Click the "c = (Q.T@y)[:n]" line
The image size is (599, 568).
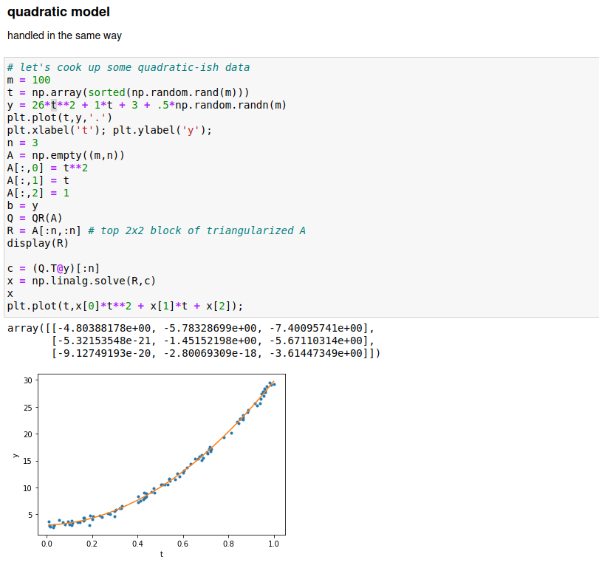coord(53,268)
